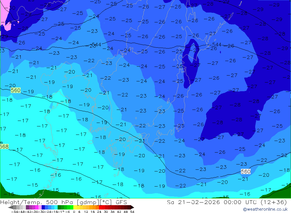Click the '-54' legend scale value

(x=15, y=212)
